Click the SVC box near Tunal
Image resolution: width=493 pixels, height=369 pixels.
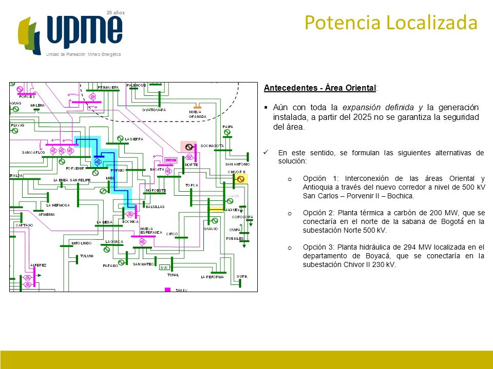[164, 268]
